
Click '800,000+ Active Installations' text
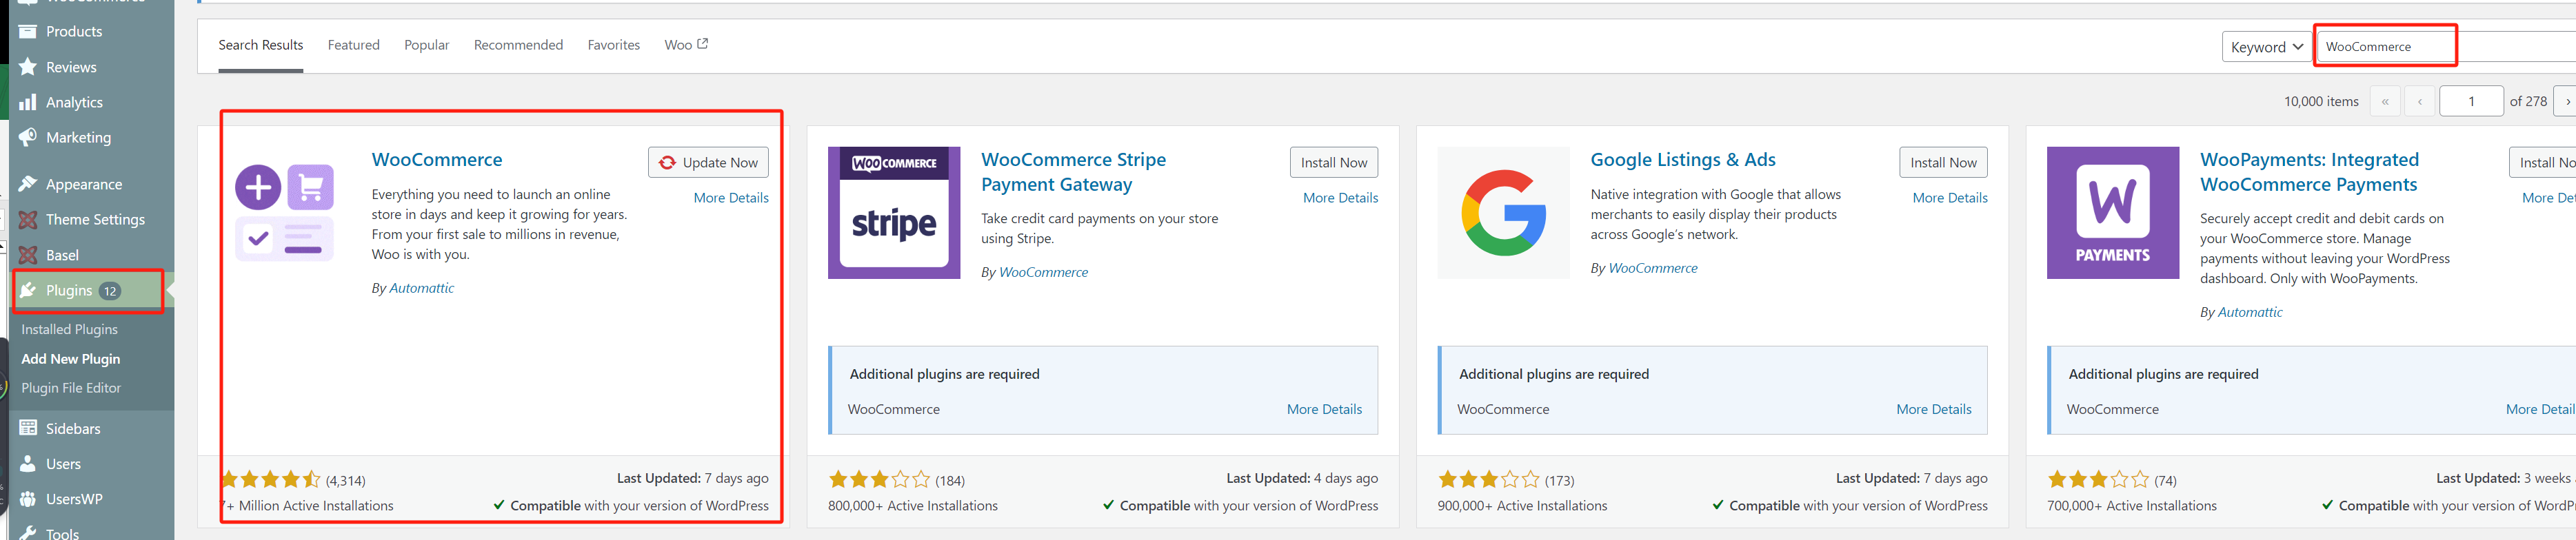pyautogui.click(x=913, y=506)
